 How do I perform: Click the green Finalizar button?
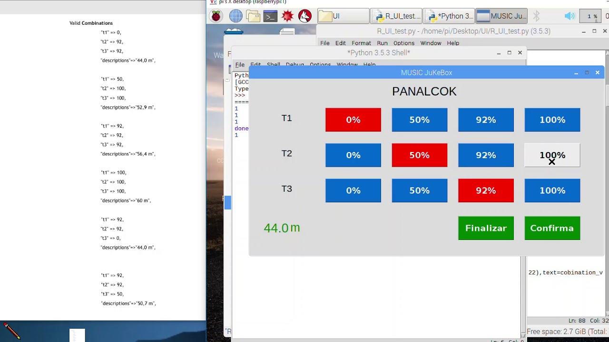tap(486, 228)
